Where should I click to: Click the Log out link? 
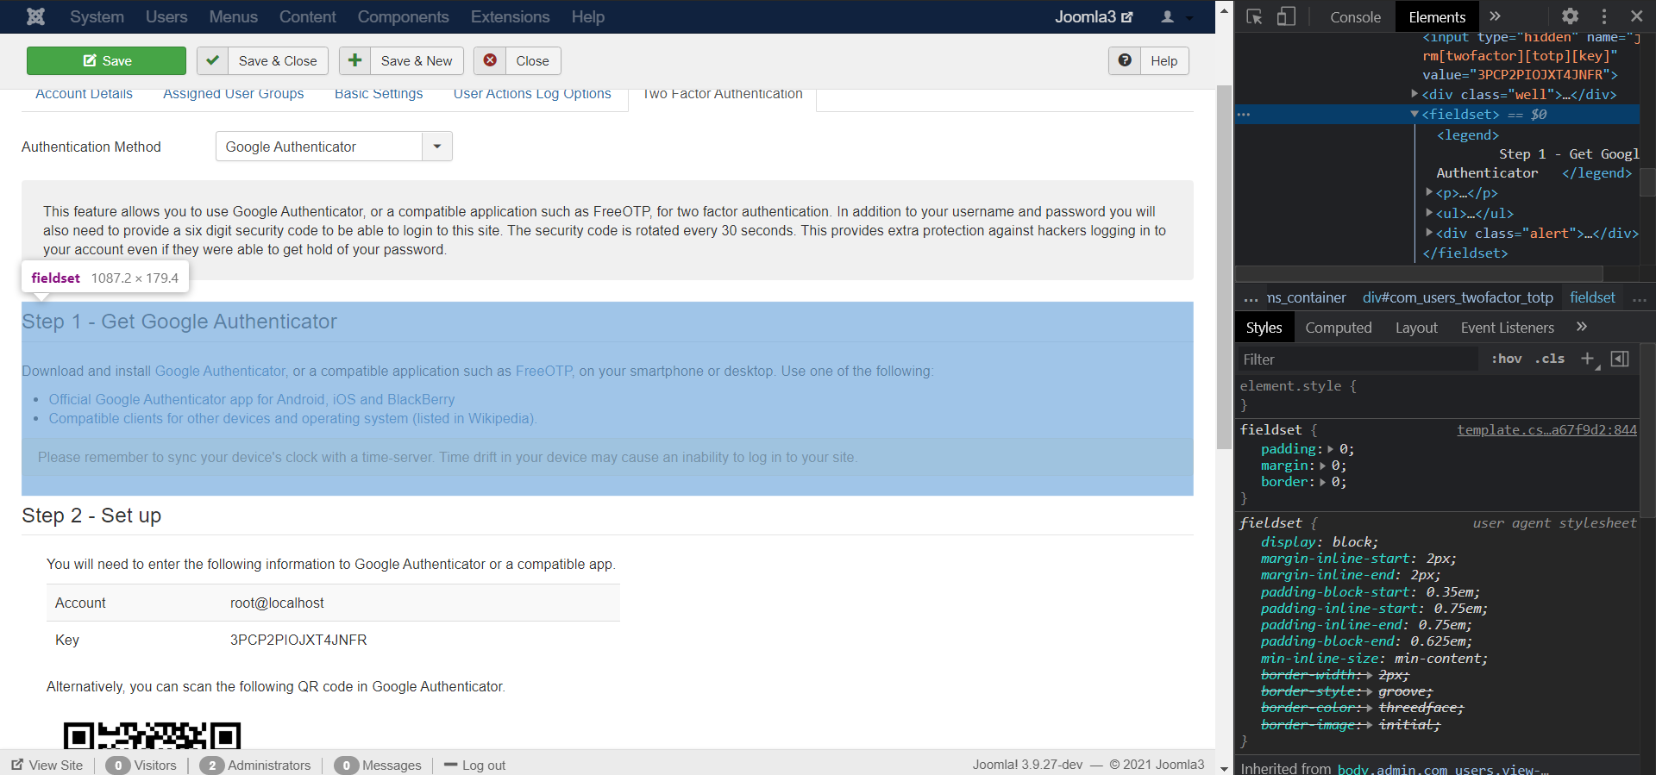click(483, 765)
